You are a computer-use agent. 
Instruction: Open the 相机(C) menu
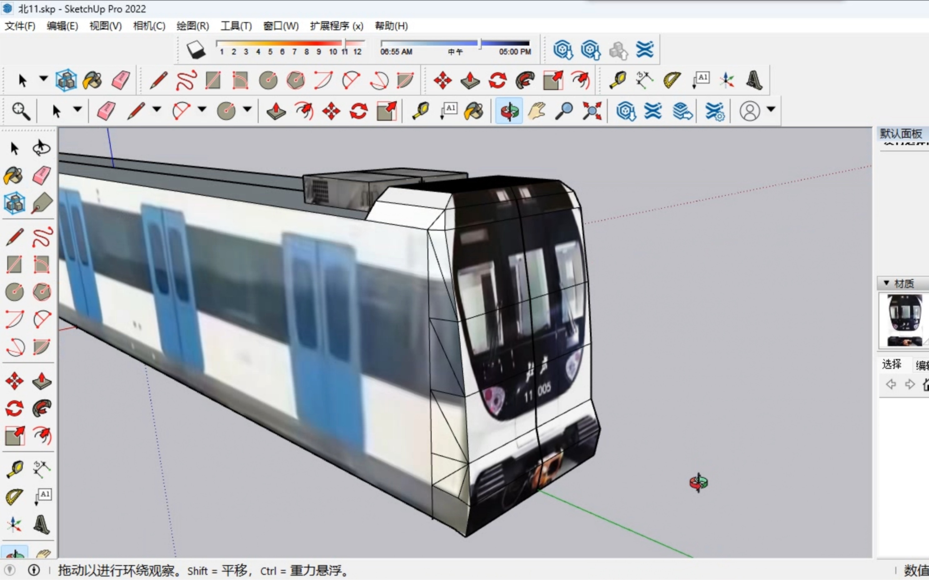coord(149,26)
